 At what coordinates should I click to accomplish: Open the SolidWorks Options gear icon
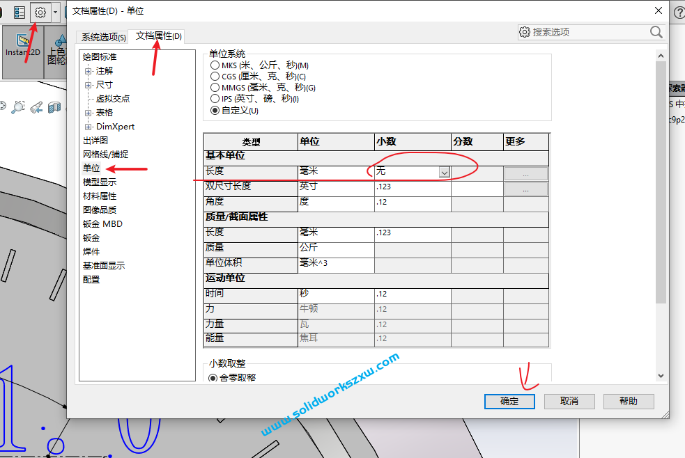click(40, 13)
